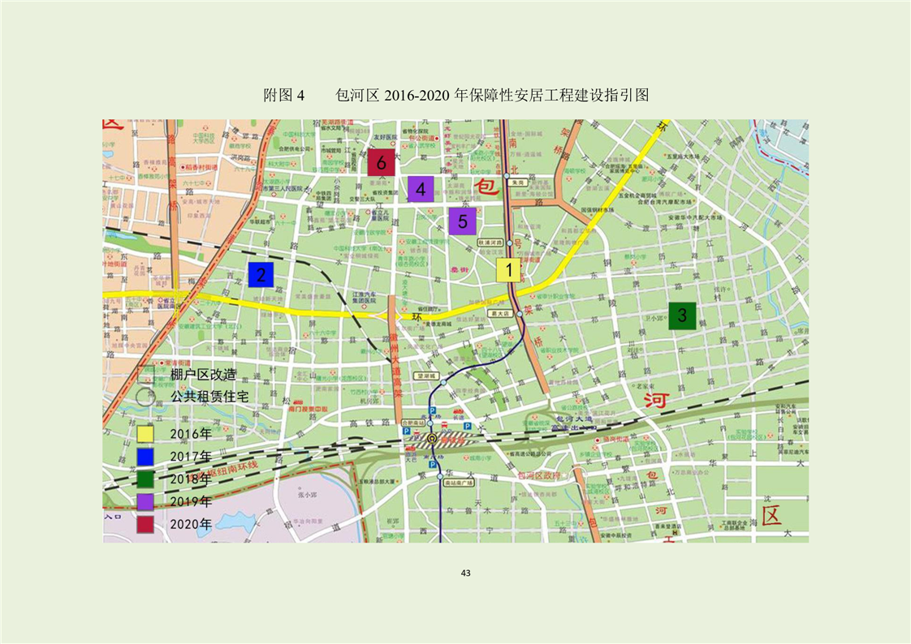Click the yellow marker numbered 1

click(508, 270)
